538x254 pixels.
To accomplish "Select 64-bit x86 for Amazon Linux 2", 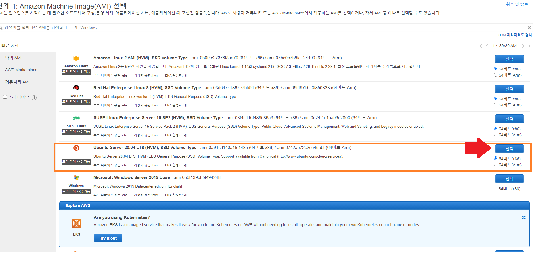I will (495, 69).
